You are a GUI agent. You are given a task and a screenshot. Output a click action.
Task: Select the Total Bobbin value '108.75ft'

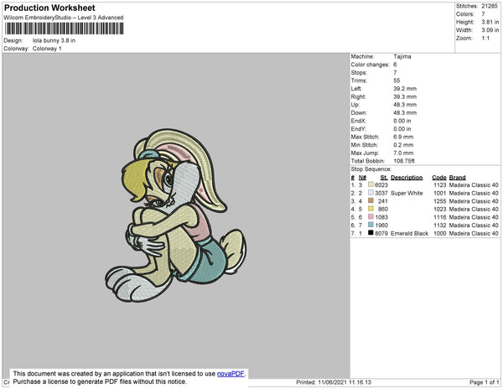[404, 161]
